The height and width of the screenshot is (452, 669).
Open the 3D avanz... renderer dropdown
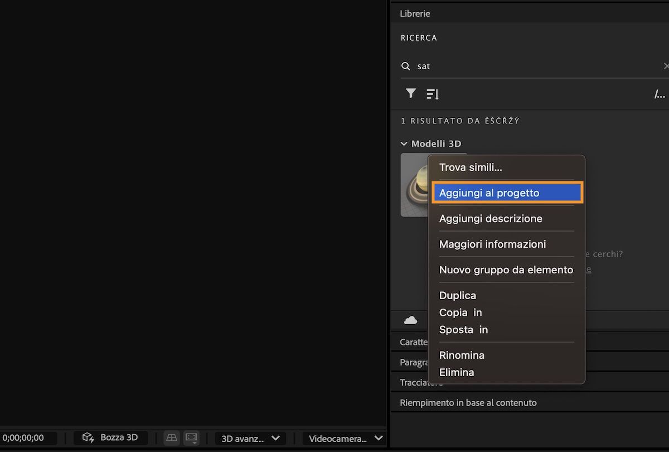(250, 439)
